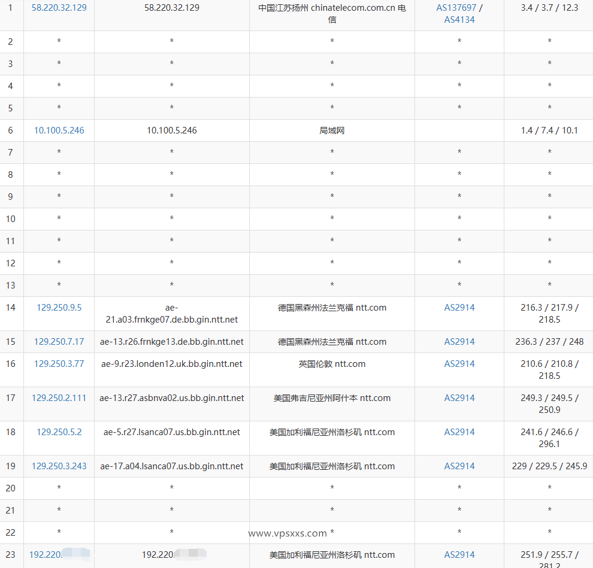This screenshot has height=568, width=593.
Task: Click the plain-text 10.100.5.246 hostname cell
Action: [172, 130]
